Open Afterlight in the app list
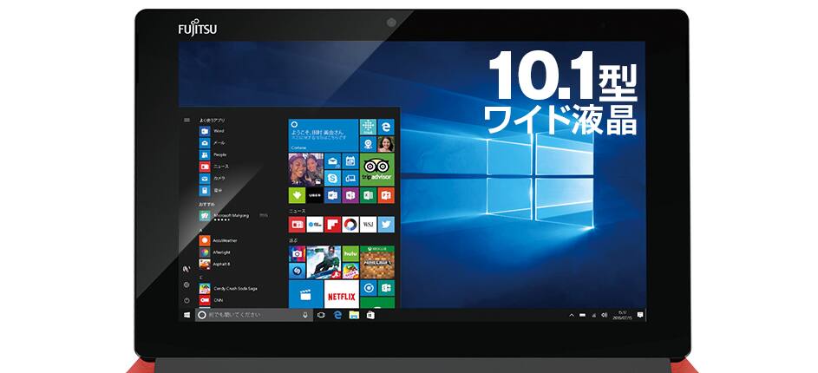The height and width of the screenshot is (373, 818). pos(214,252)
